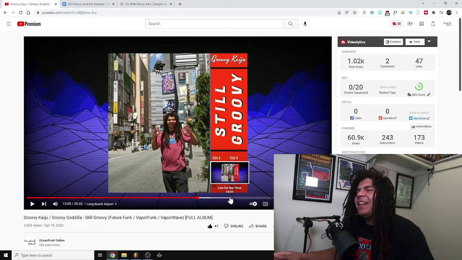Go back in the browser
The height and width of the screenshot is (260, 462).
coord(5,12)
